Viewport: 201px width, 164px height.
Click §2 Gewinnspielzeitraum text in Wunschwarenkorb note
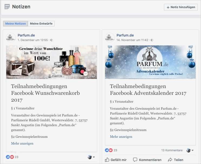click(x=29, y=137)
